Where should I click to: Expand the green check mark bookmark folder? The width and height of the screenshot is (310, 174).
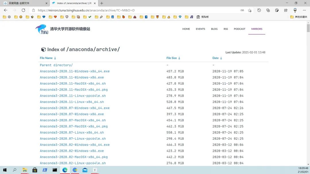coord(87,17)
